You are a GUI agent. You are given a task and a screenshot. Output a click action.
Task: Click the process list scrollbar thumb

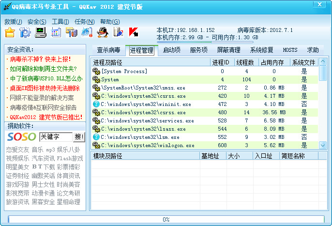point(323,73)
